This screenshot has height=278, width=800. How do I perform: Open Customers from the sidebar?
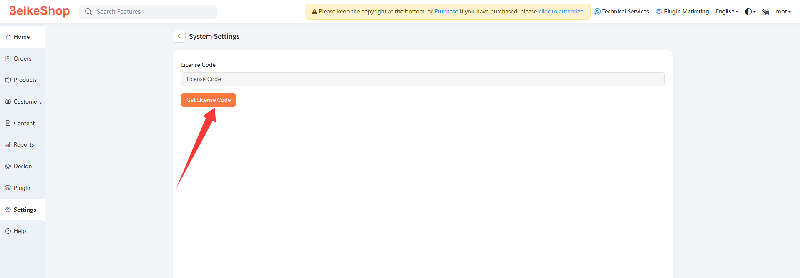27,102
